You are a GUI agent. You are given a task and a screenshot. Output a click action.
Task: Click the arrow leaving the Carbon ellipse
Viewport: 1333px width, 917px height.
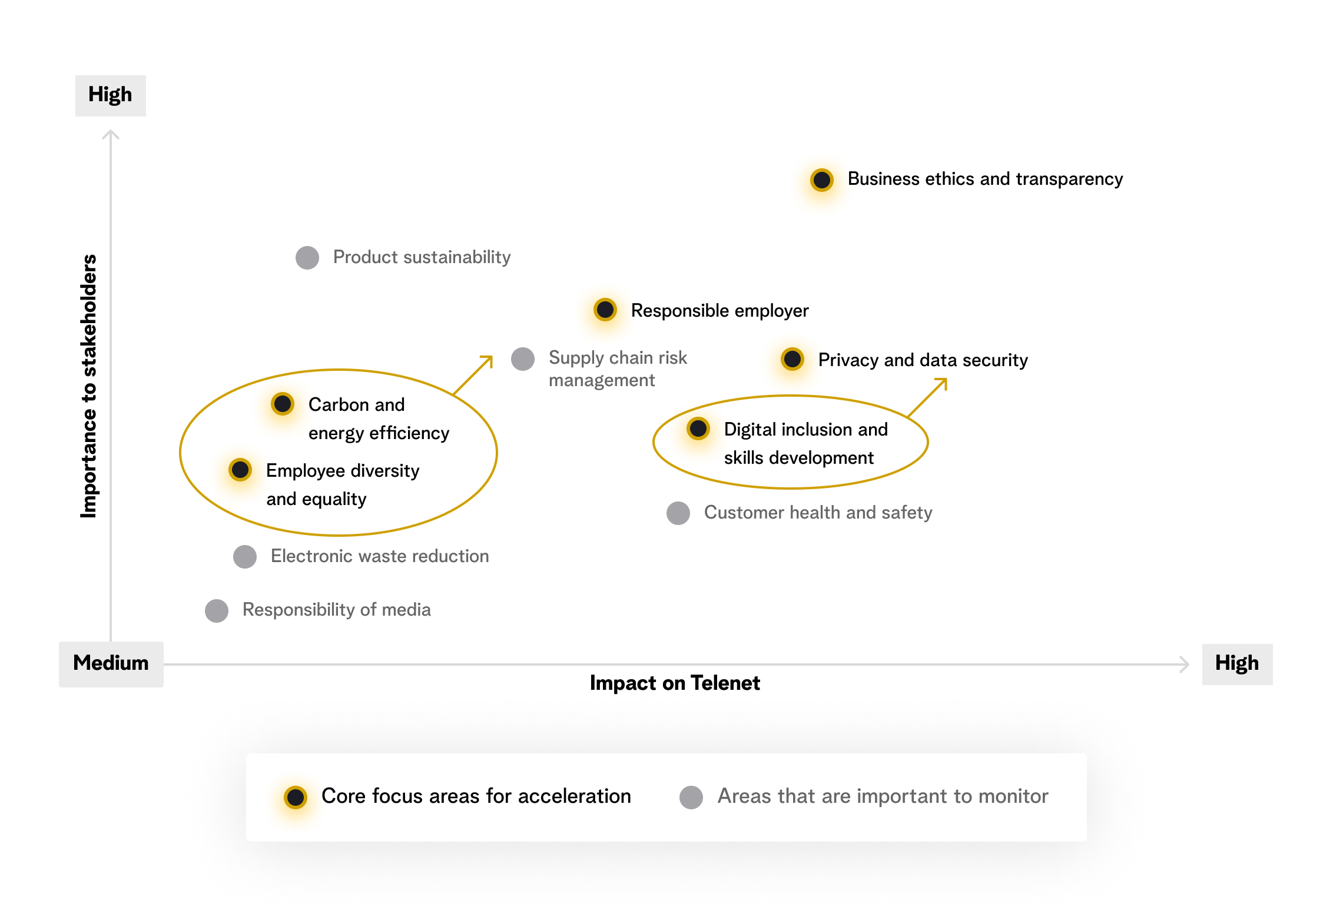(x=473, y=375)
